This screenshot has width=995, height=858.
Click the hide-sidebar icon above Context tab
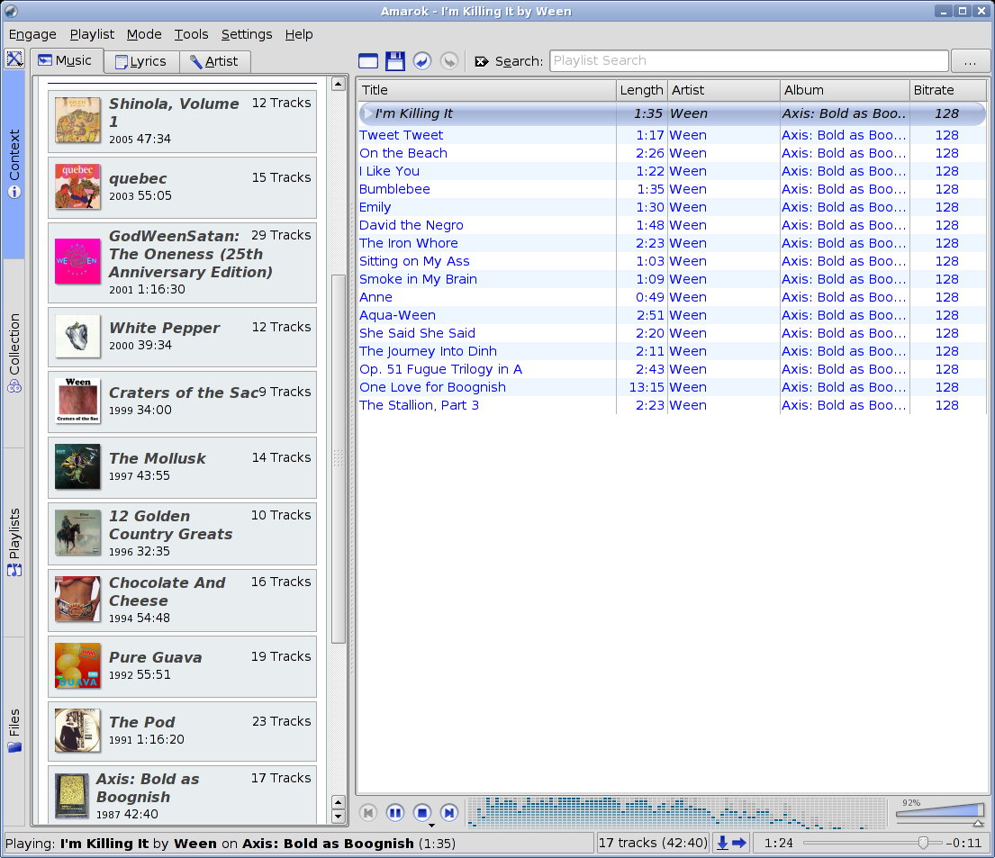(14, 59)
